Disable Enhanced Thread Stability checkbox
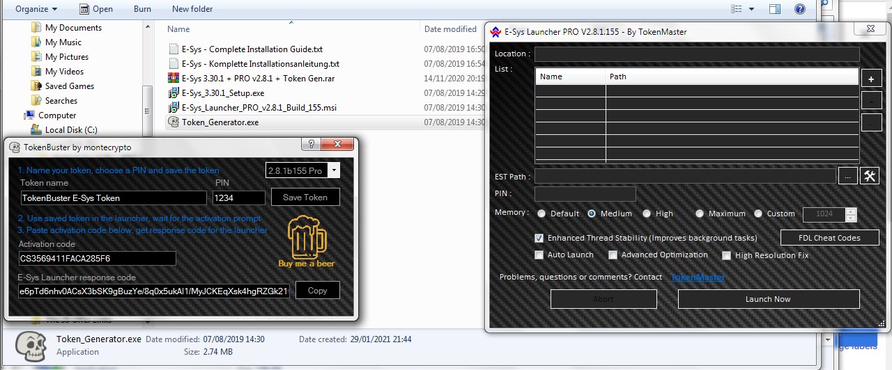This screenshot has height=370, width=892. coord(539,238)
